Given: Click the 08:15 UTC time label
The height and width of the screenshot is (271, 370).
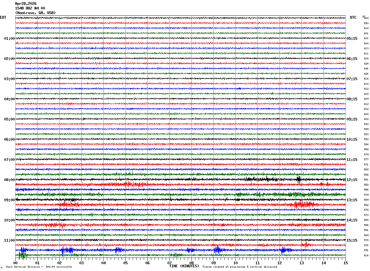Looking at the screenshot, I should coord(352,99).
